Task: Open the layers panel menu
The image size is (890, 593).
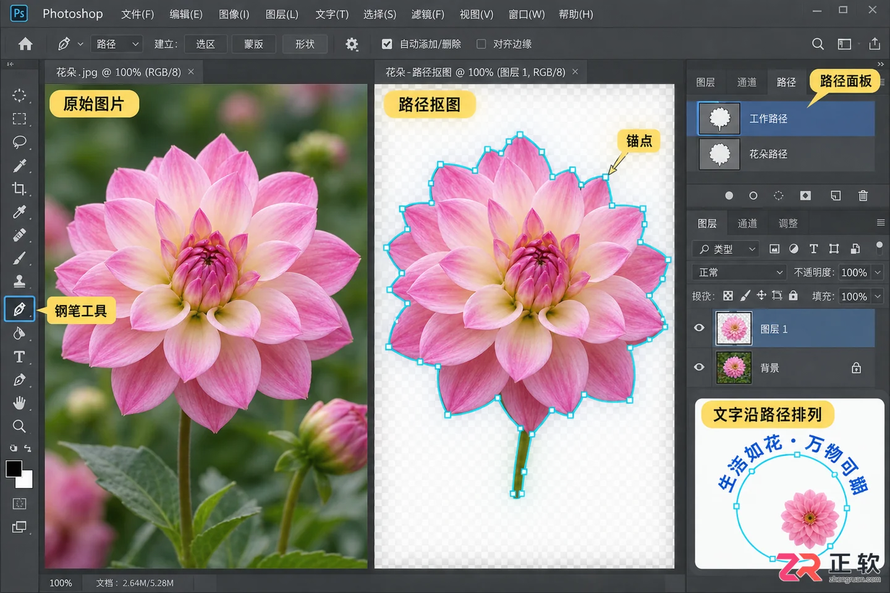Action: pyautogui.click(x=881, y=223)
